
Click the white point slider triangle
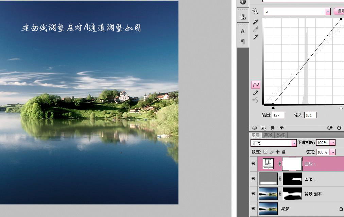coord(341,108)
